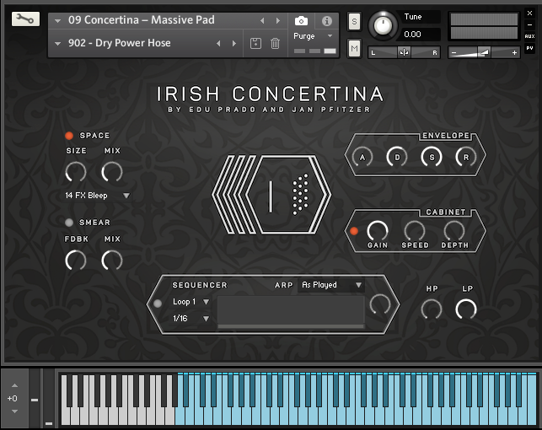The height and width of the screenshot is (430, 542).
Task: Go to the next instrument arrow
Action: [x=280, y=20]
